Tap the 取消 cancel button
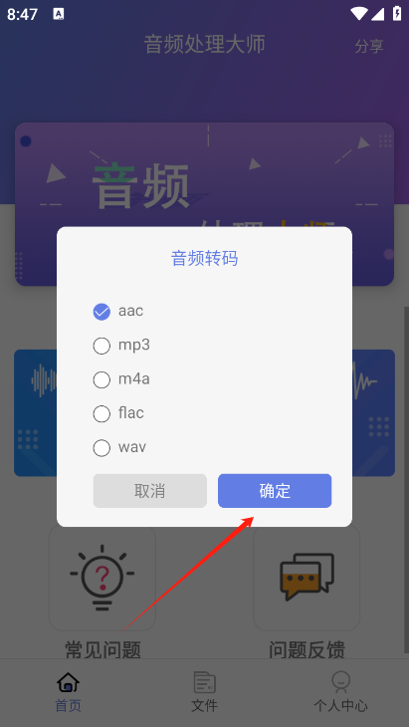409x727 pixels. pyautogui.click(x=149, y=491)
